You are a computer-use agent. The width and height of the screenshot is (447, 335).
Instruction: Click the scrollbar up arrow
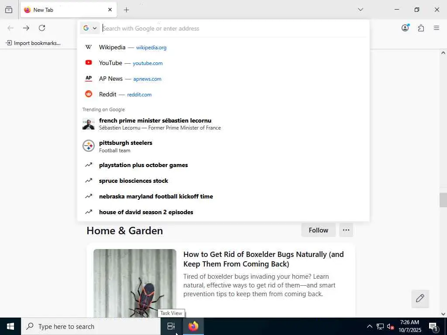point(443,53)
